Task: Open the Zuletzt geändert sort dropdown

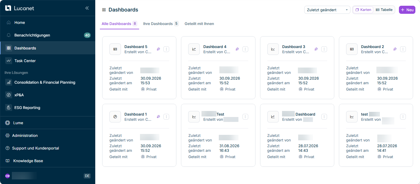Action: (327, 10)
